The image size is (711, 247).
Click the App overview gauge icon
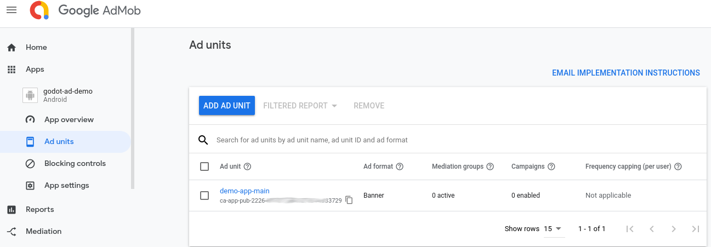click(31, 120)
